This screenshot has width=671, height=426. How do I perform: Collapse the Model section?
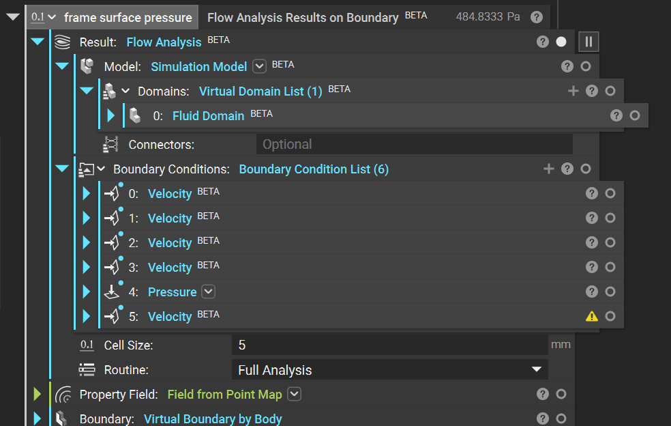pos(62,66)
